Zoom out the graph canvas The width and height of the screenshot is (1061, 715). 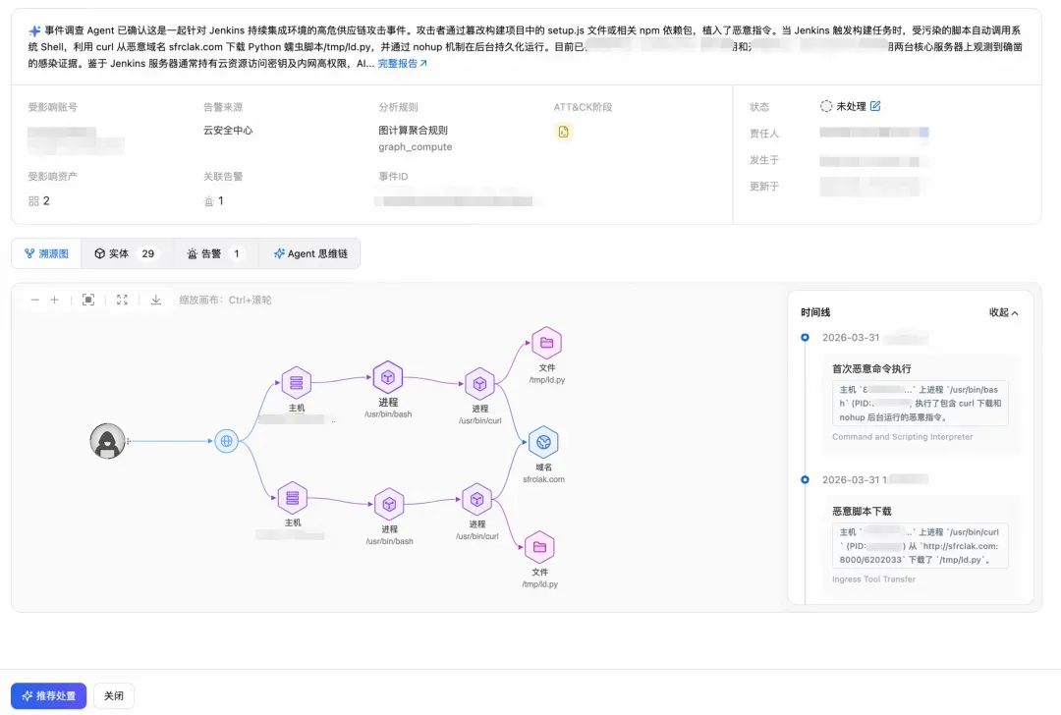point(34,300)
